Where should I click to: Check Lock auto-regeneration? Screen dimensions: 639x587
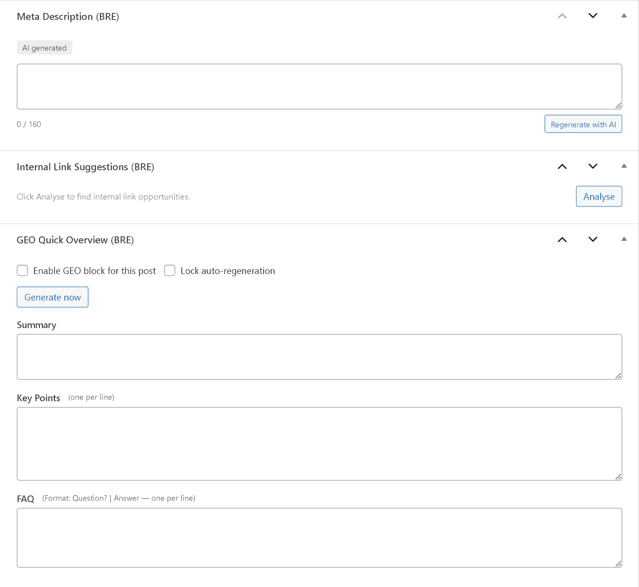pyautogui.click(x=169, y=270)
